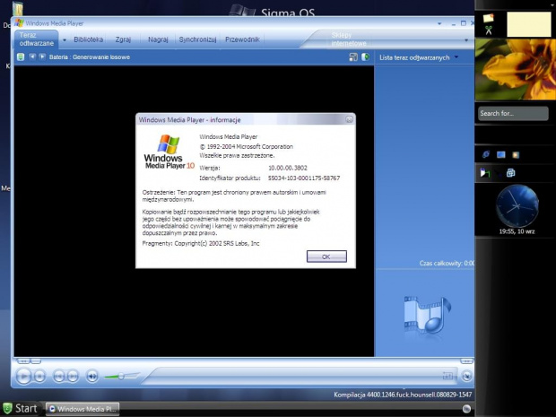Select Windows Media Player taskbar button

tap(83, 409)
